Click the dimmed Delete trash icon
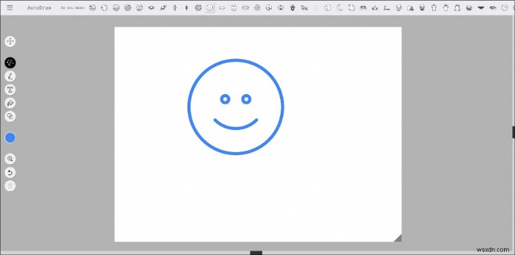This screenshot has width=515, height=255. (10, 186)
